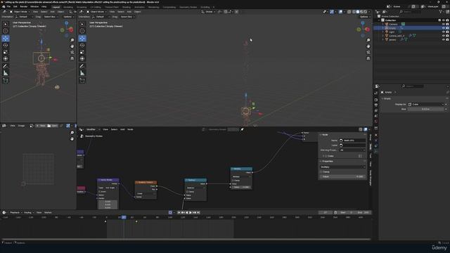Viewport: 450px width, 253px height.
Task: Jump to the timeline start frame
Action: (179, 212)
